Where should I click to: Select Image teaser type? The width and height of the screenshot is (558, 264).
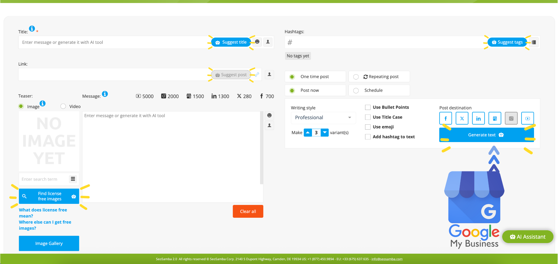21,106
